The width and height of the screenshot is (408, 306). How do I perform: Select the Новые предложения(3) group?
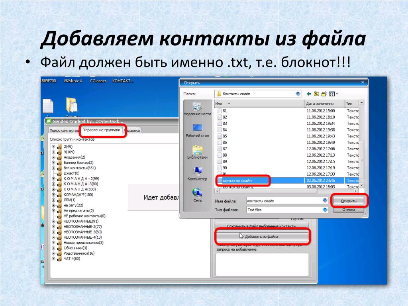tap(83, 243)
